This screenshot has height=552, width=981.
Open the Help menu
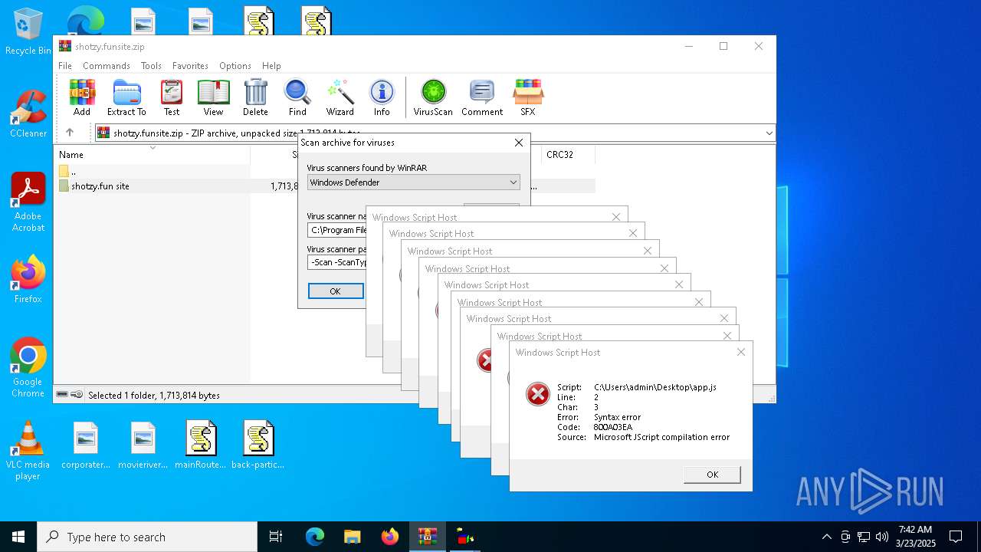(x=271, y=66)
